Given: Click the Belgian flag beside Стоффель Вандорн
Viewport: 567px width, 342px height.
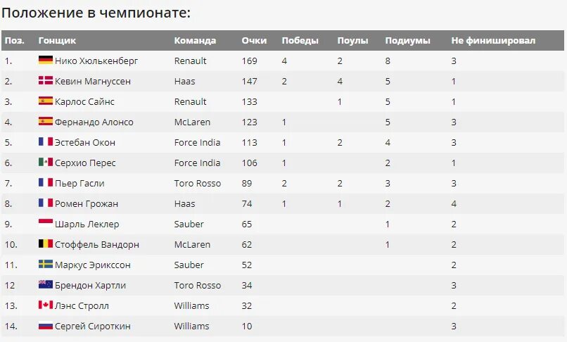Looking at the screenshot, I should click(x=46, y=243).
